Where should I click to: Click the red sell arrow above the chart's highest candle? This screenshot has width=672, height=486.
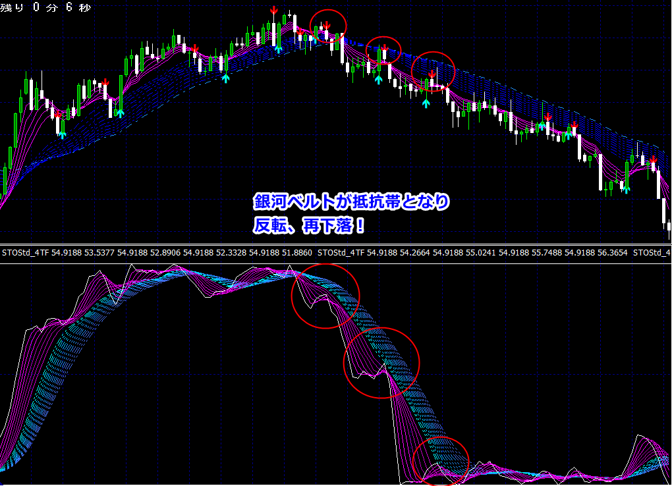coord(273,10)
